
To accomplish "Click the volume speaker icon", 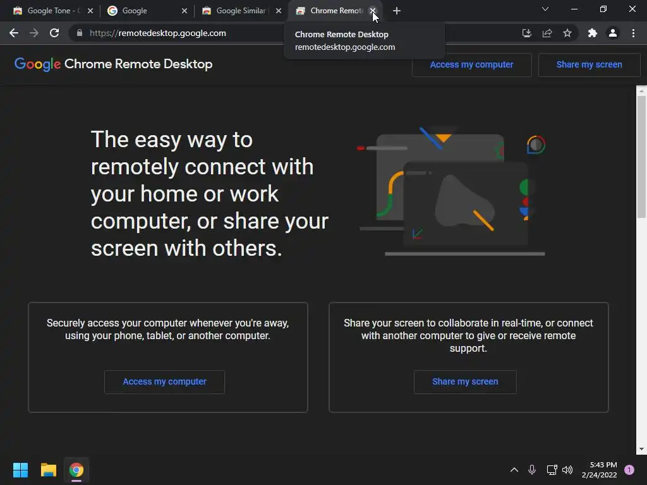I will tap(567, 470).
